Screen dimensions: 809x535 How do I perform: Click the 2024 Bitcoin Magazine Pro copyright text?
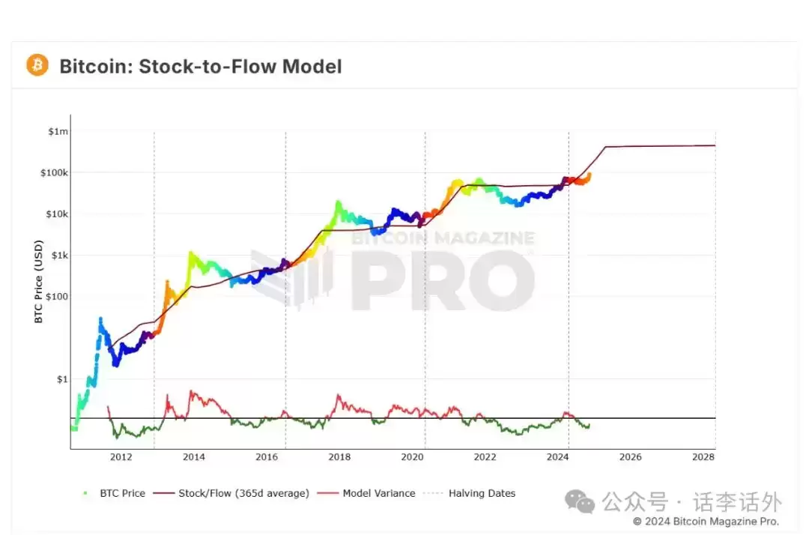pyautogui.click(x=706, y=521)
